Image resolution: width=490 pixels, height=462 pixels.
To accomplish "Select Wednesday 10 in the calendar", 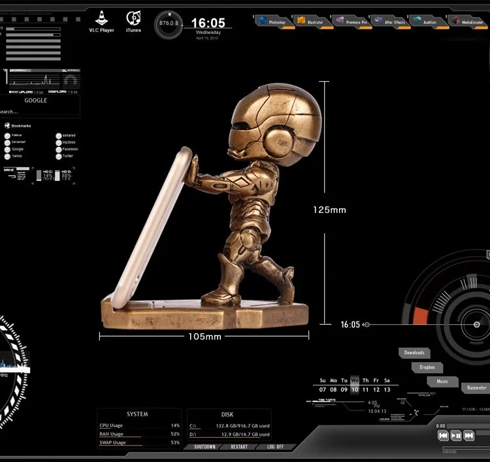I will (x=355, y=386).
